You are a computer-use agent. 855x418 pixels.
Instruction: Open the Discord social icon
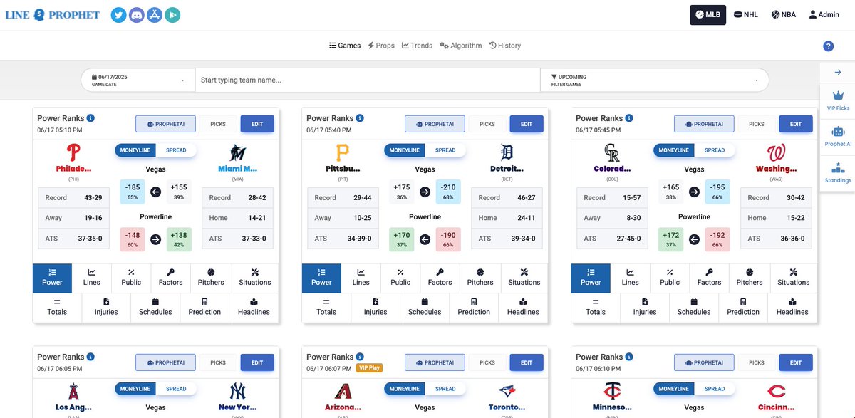[137, 15]
